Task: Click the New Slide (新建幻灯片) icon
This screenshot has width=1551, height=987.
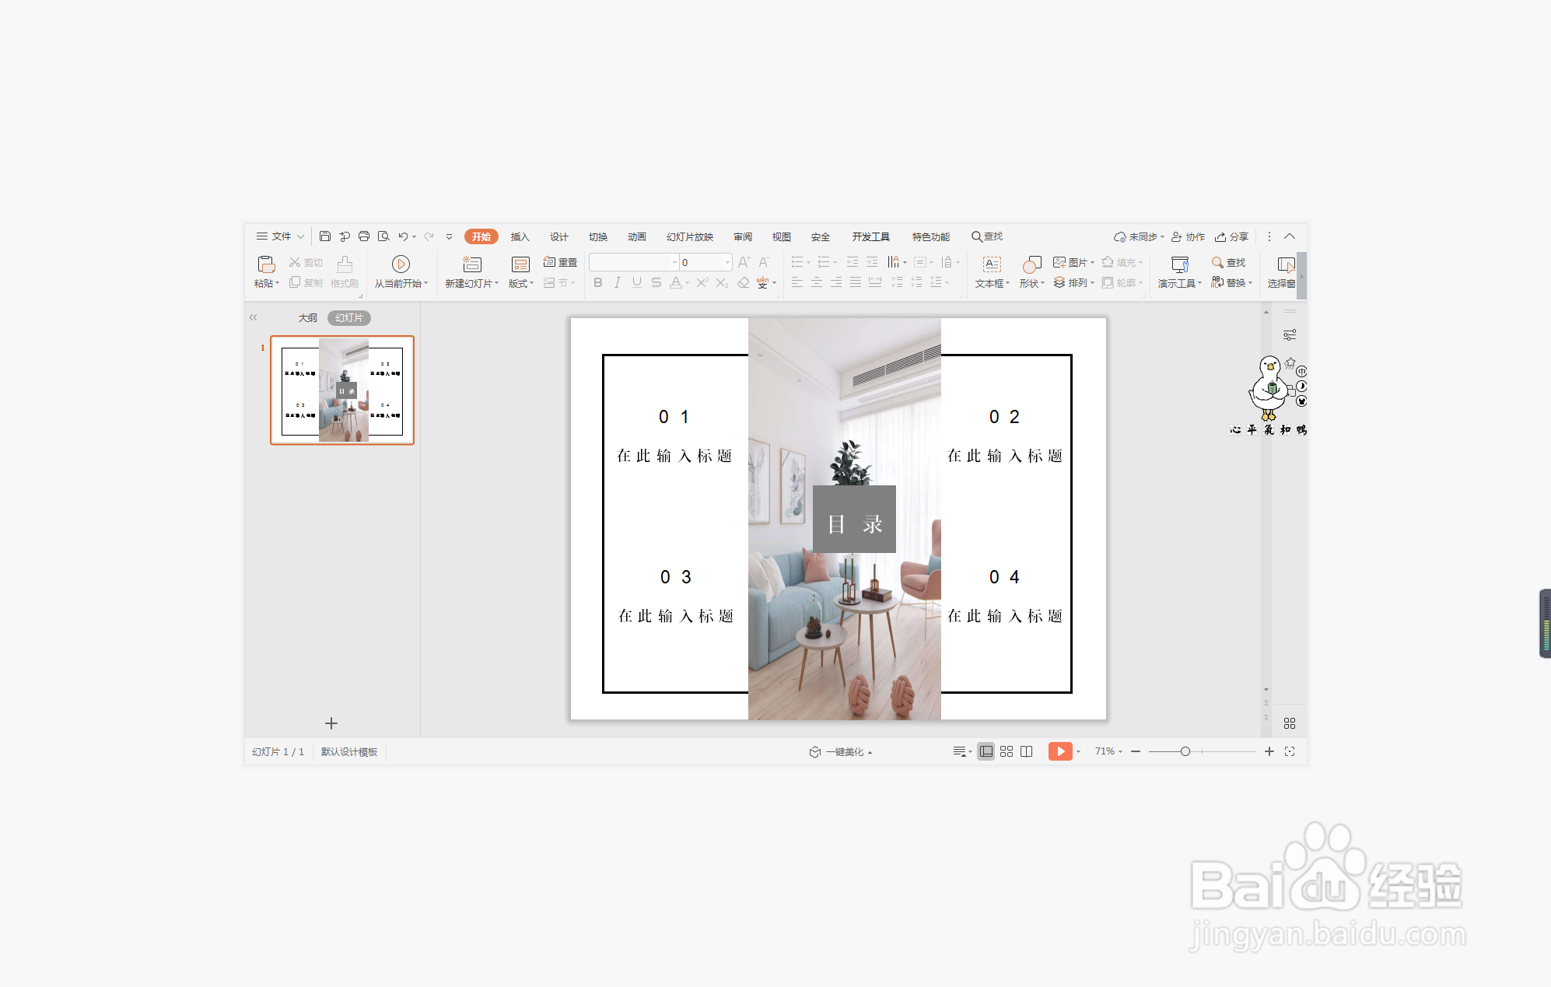Action: [x=472, y=264]
